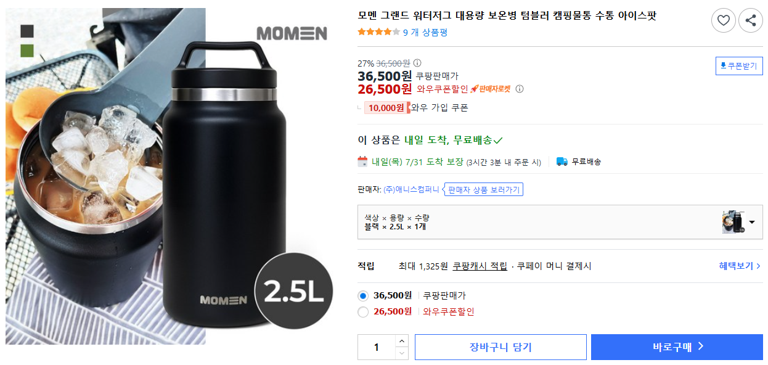
Task: Click the 쿠폰받기 coupon button
Action: click(x=738, y=65)
